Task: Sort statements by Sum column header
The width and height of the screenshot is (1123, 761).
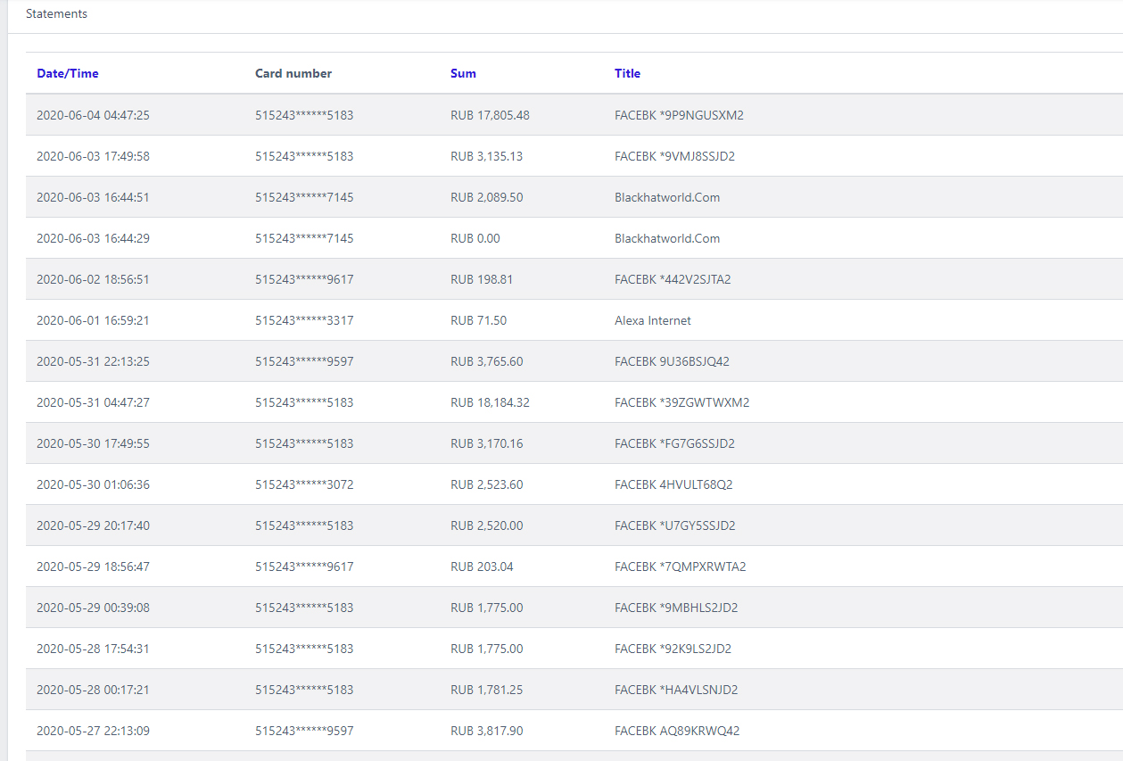Action: tap(463, 73)
